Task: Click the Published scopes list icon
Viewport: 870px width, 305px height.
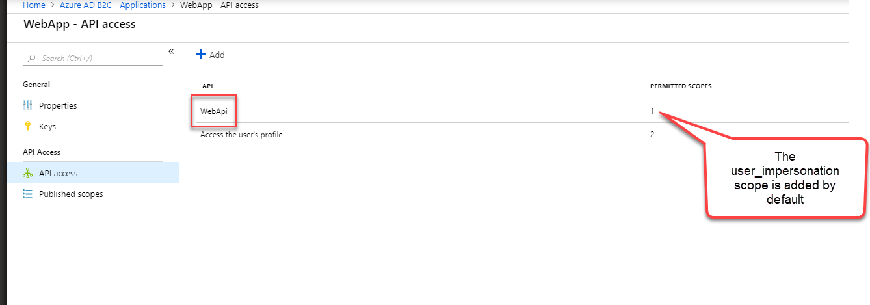Action: click(x=27, y=194)
